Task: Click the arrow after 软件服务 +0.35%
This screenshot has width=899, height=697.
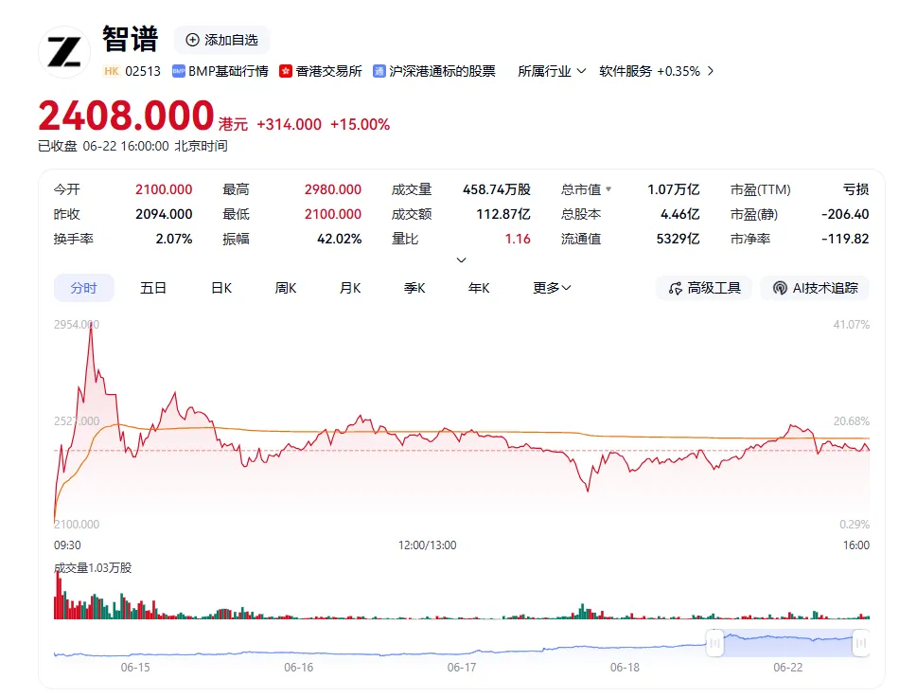Action: coord(711,71)
